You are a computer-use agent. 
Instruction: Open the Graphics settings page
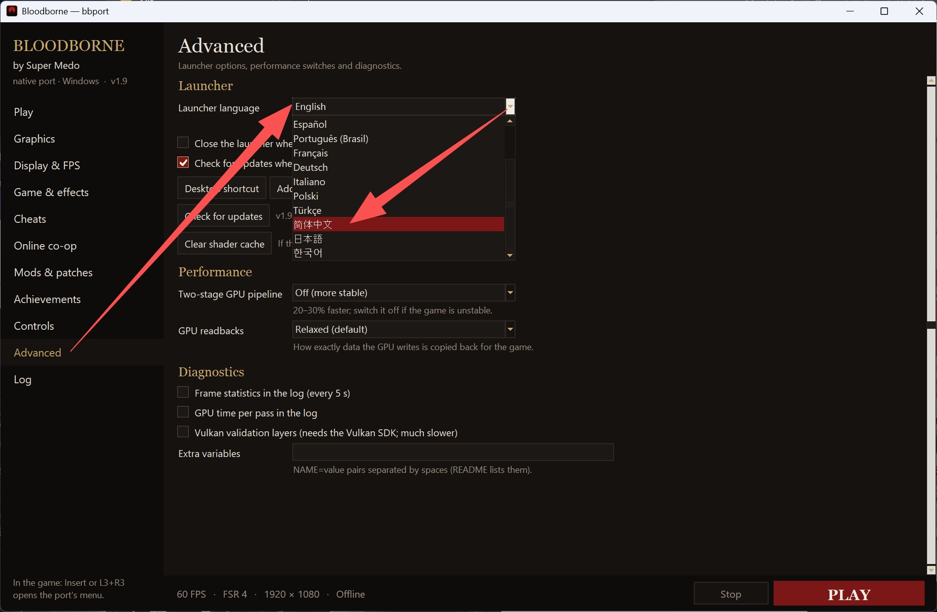[x=82, y=139]
